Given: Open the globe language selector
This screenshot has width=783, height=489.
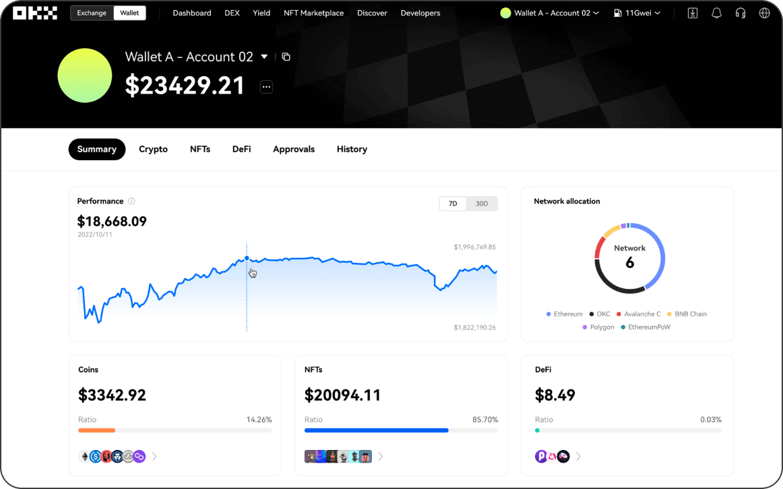Looking at the screenshot, I should pos(764,13).
